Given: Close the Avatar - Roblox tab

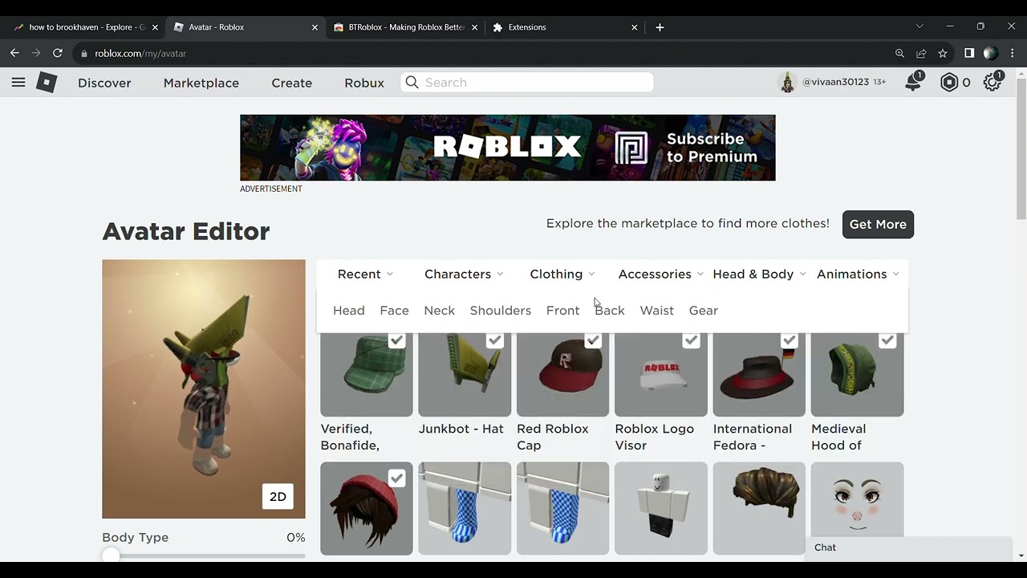Looking at the screenshot, I should [315, 27].
